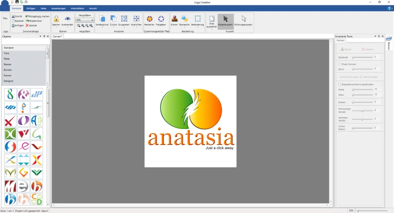Expand the Ausblenden dropdown arrow
This screenshot has width=394, height=213.
(67, 27)
